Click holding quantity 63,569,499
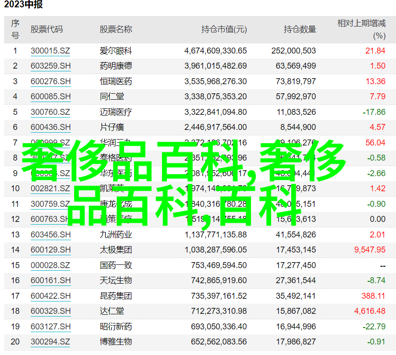Screen dimensions: 396x355 [296, 66]
